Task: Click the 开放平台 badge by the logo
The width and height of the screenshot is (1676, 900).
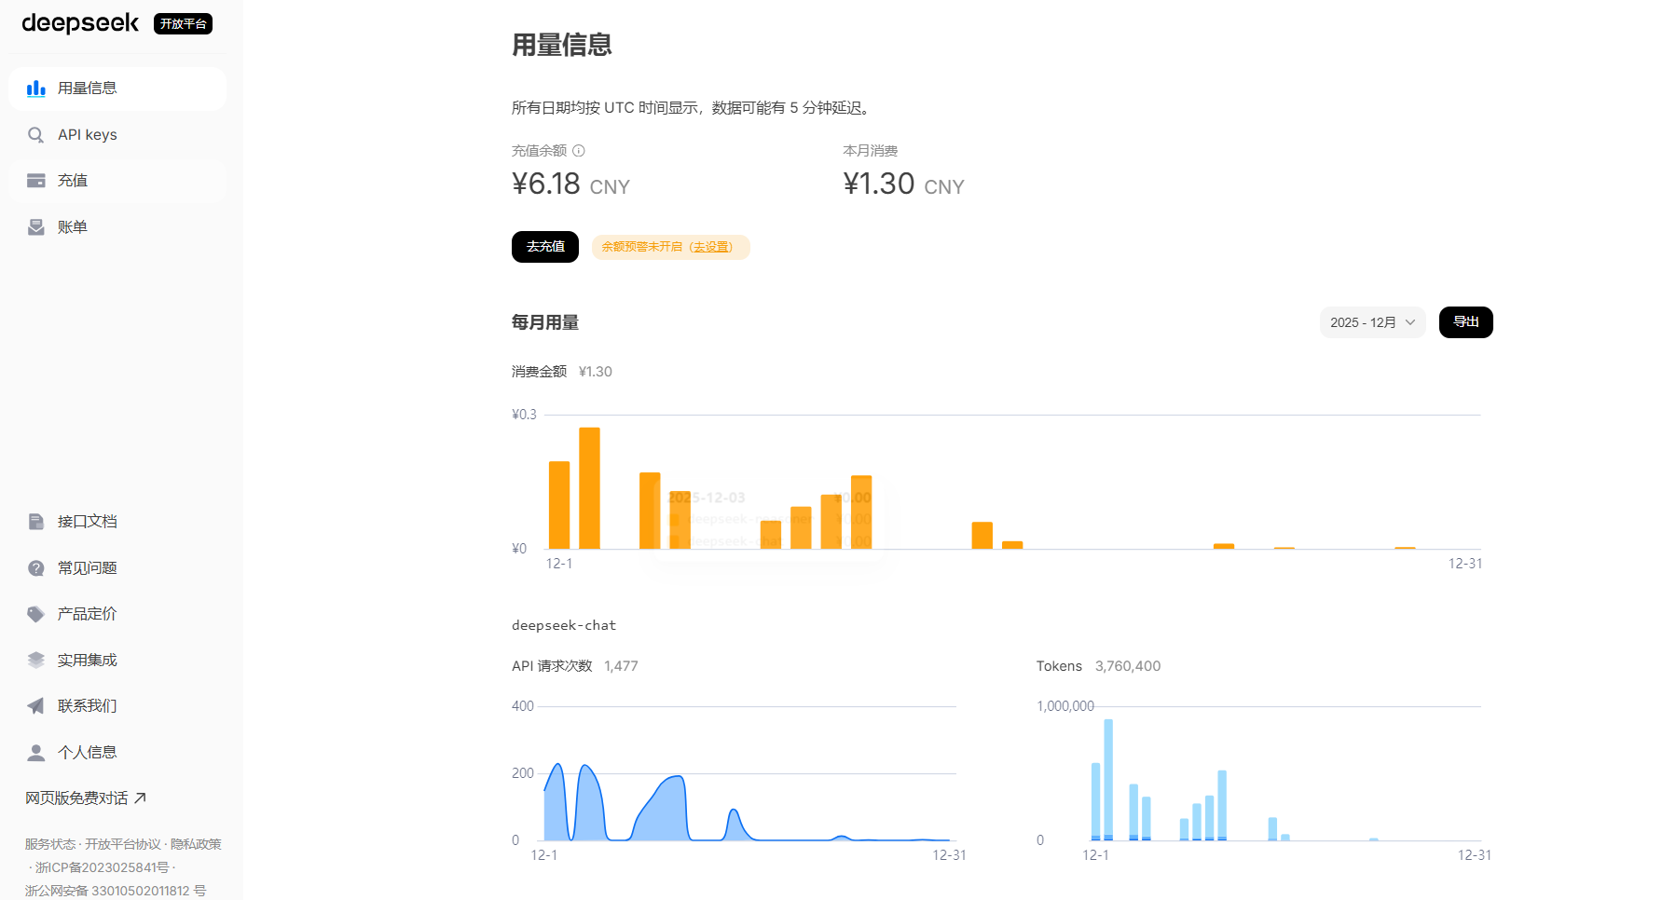Action: [183, 24]
